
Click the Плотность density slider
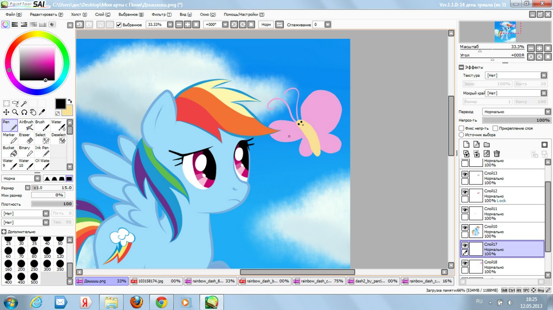click(52, 204)
